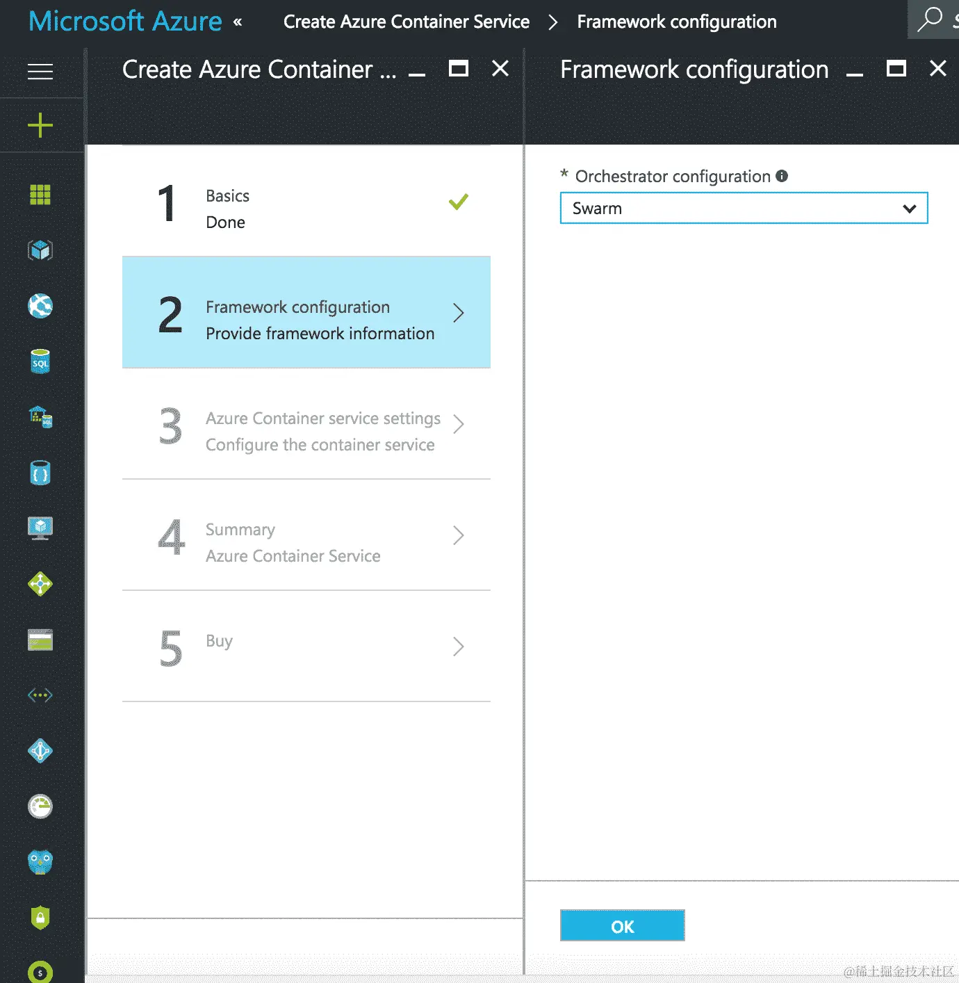Click the create new resource plus icon
This screenshot has width=959, height=983.
(40, 125)
